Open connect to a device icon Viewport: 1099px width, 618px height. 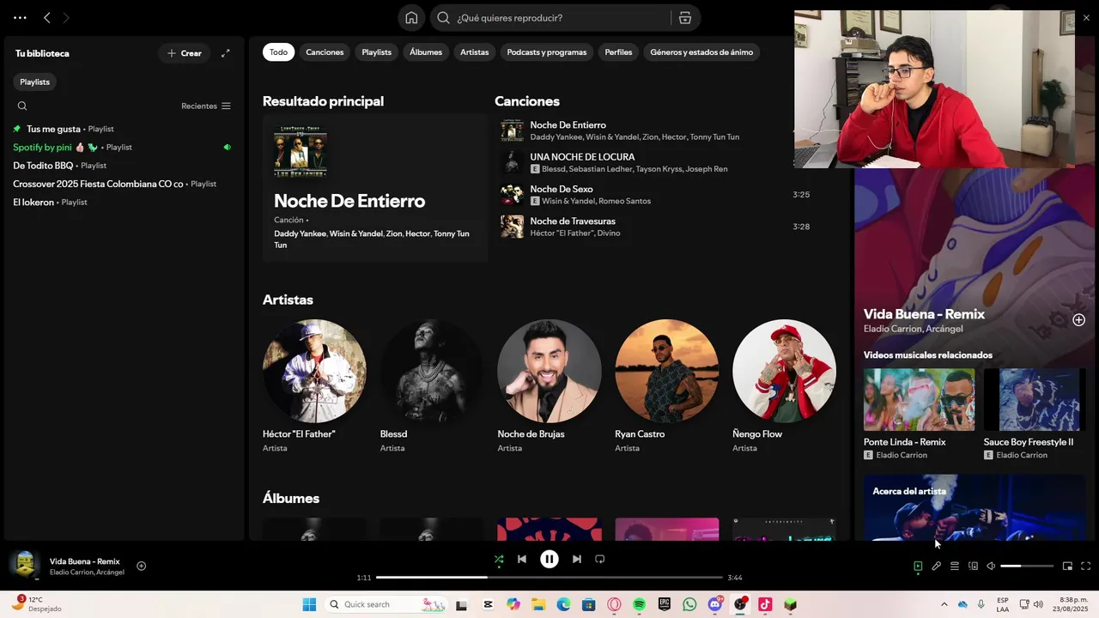(x=973, y=566)
